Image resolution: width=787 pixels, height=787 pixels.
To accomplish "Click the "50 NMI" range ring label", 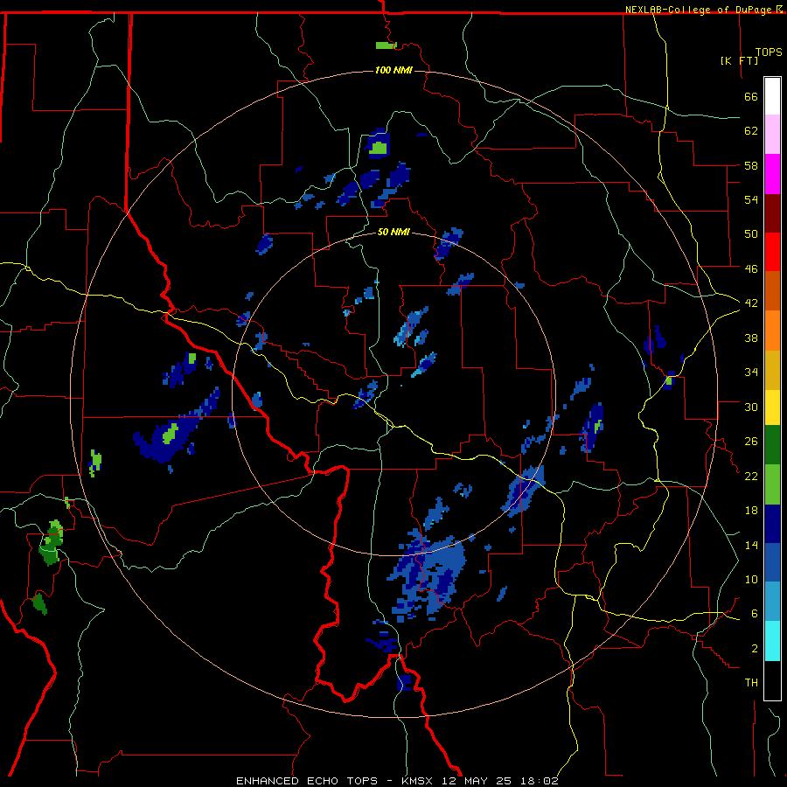I will click(x=393, y=232).
